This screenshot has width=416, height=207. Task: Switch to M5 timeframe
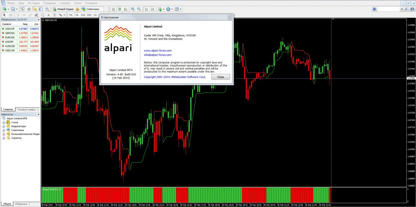coord(77,15)
